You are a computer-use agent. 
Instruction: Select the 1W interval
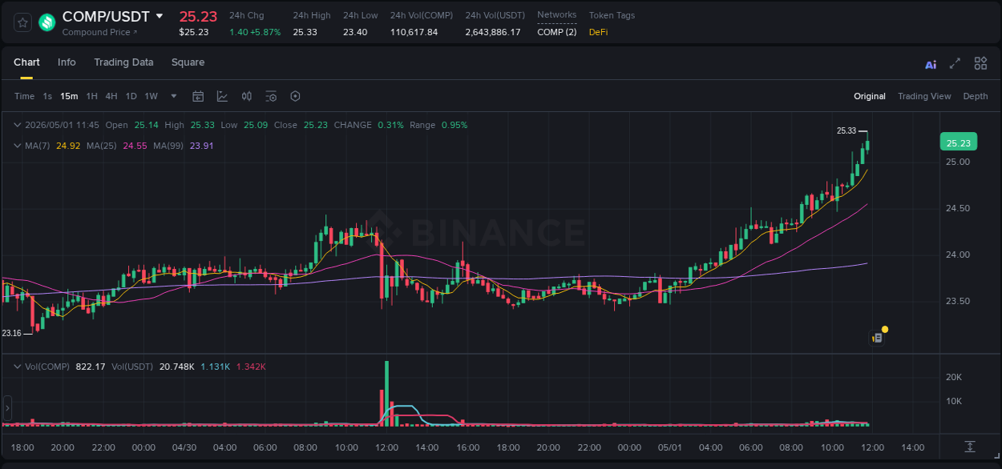pos(151,96)
